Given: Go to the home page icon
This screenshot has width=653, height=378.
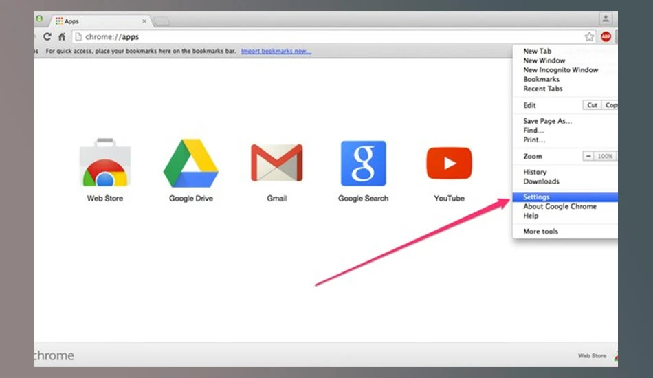Looking at the screenshot, I should (x=62, y=36).
